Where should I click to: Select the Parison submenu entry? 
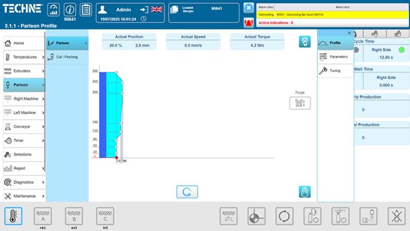click(x=67, y=43)
